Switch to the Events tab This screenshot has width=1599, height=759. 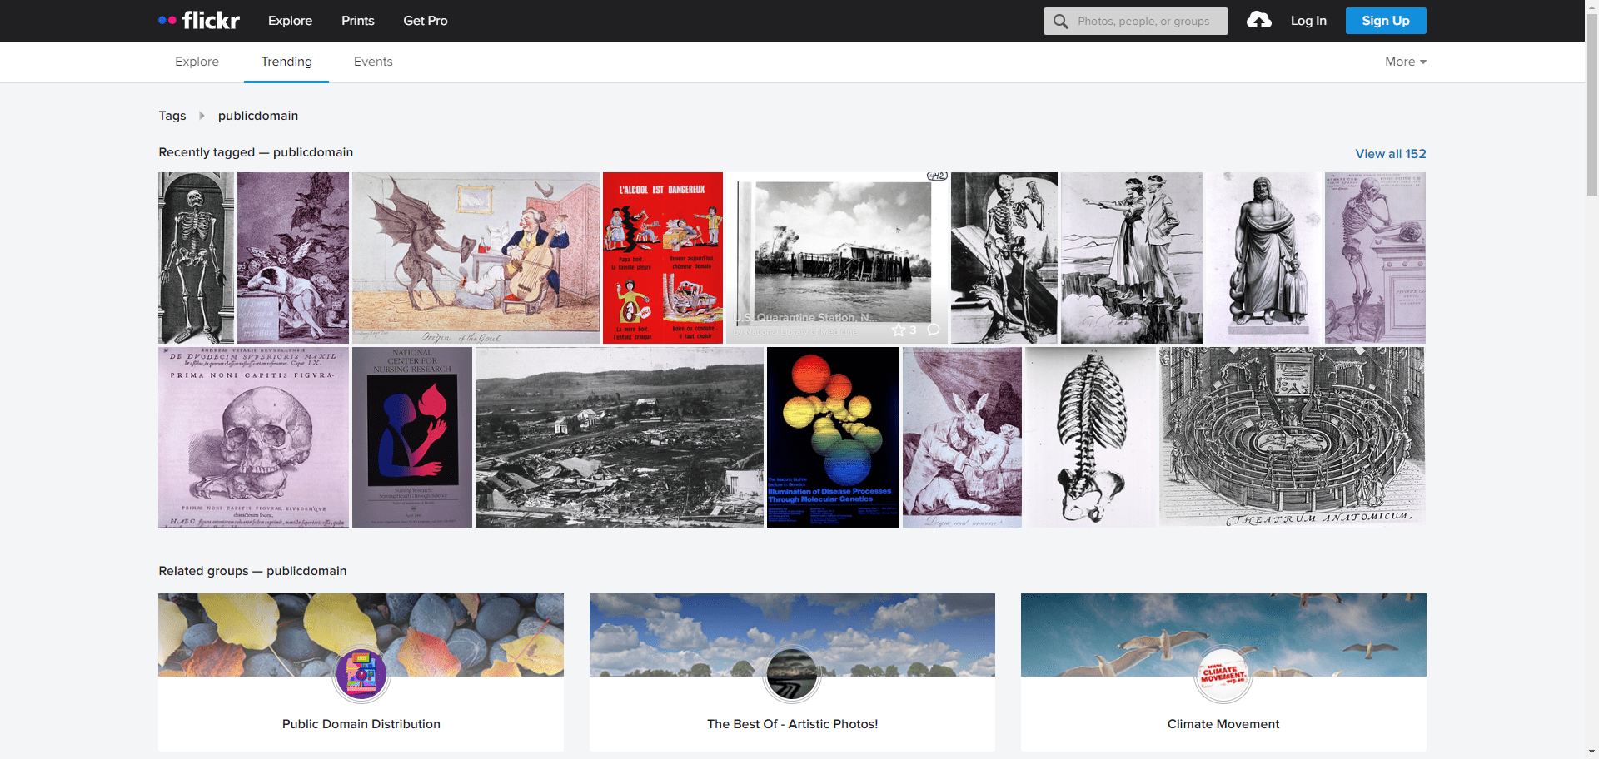372,62
